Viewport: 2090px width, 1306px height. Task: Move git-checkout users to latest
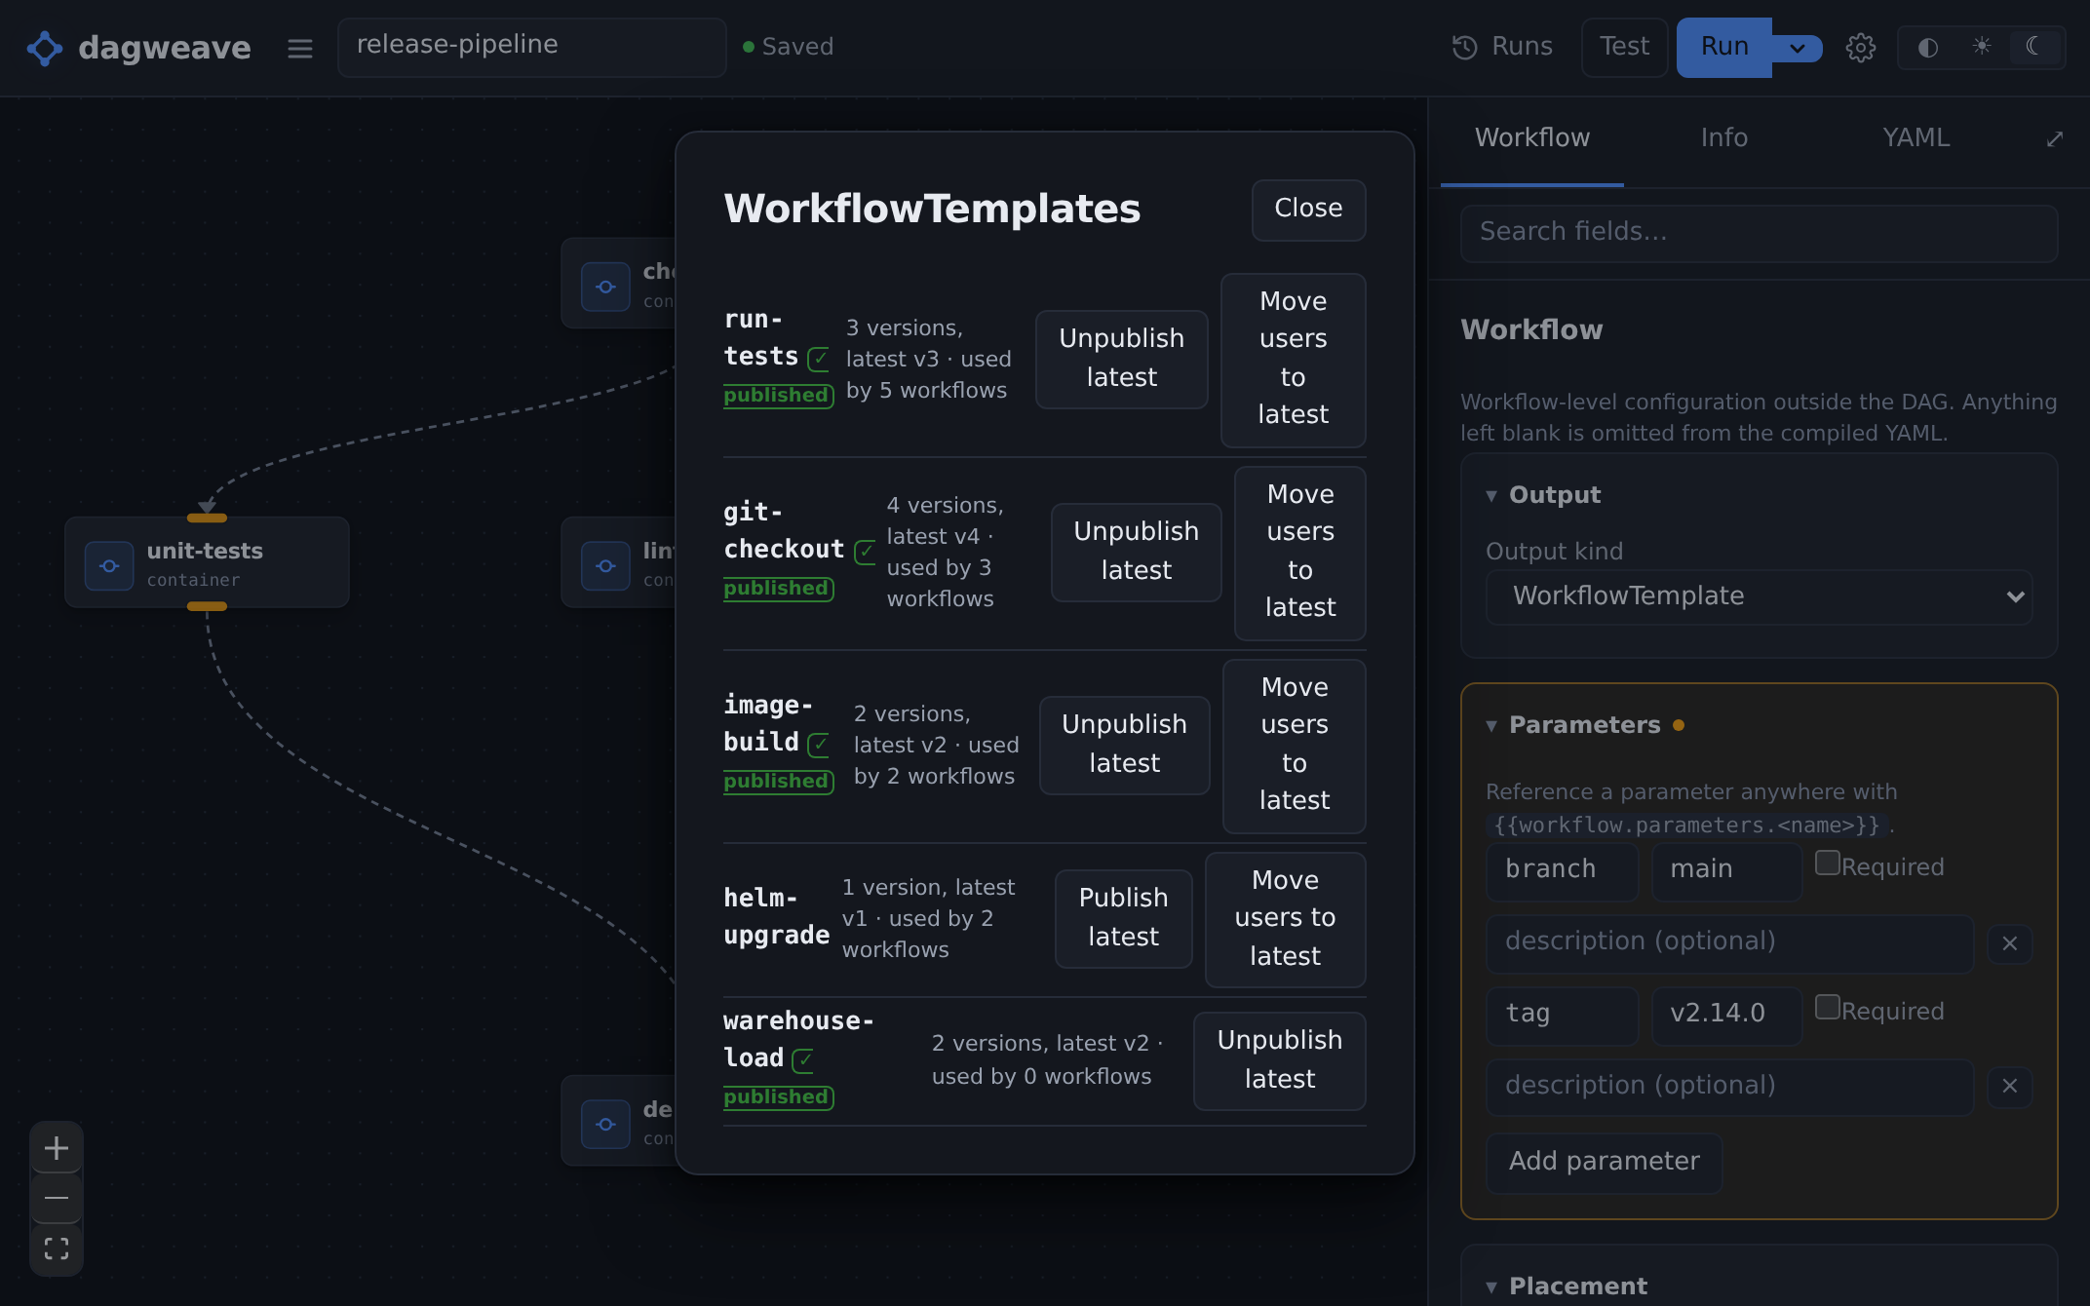[x=1299, y=553]
